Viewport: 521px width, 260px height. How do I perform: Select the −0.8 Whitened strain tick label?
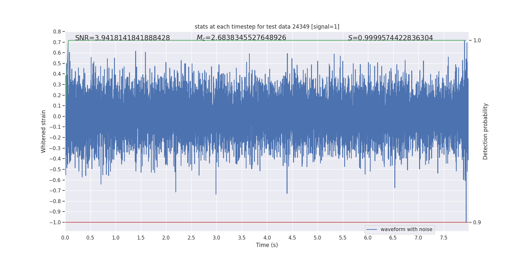tap(55, 201)
